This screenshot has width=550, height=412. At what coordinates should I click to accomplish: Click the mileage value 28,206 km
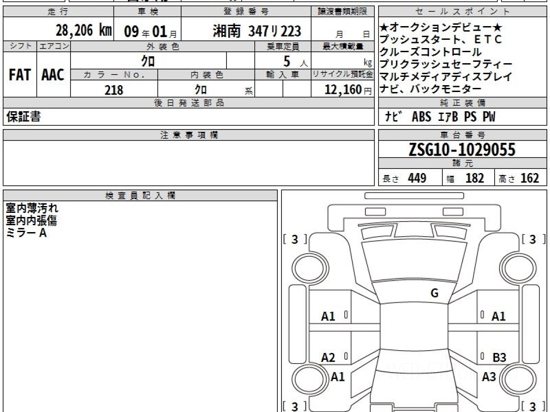click(x=84, y=31)
